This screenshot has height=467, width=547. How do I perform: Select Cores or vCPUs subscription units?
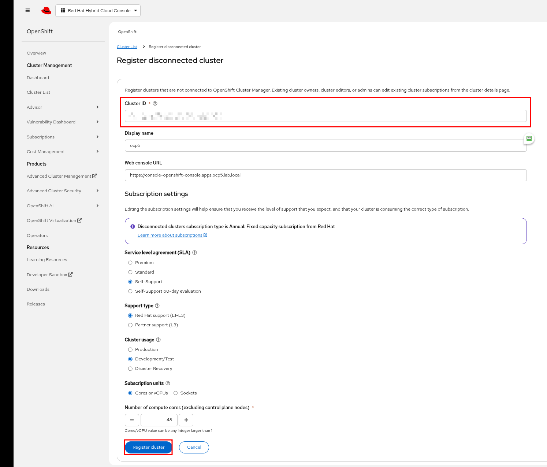[130, 393]
